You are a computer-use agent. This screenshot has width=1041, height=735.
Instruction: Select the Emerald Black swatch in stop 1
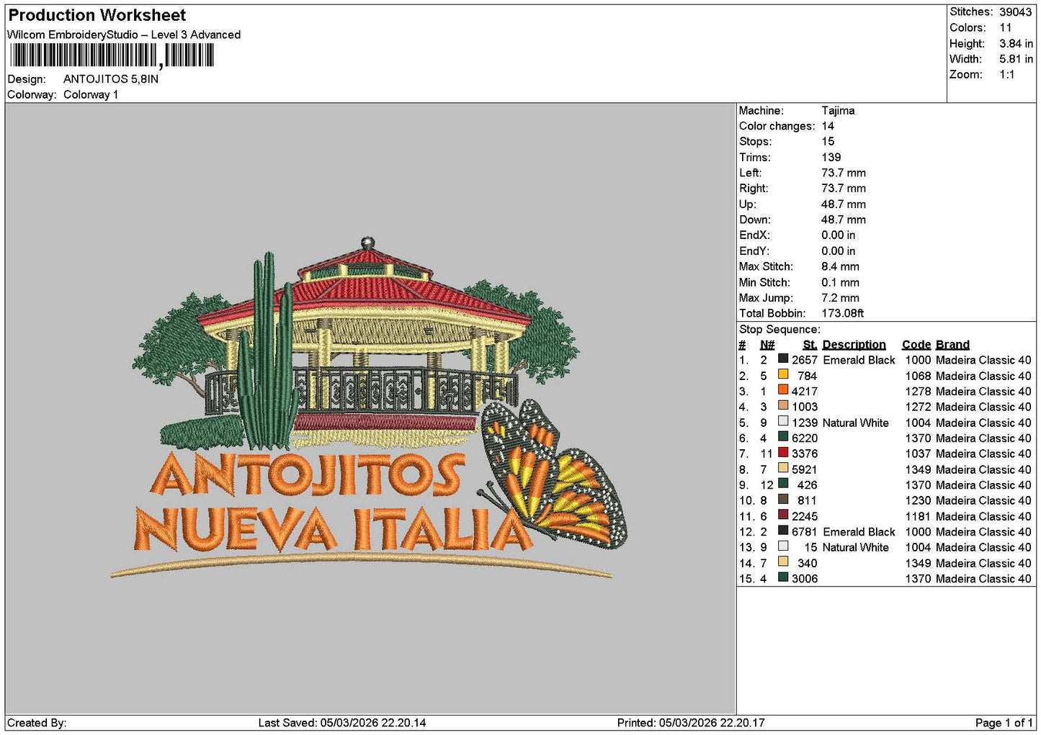point(783,359)
